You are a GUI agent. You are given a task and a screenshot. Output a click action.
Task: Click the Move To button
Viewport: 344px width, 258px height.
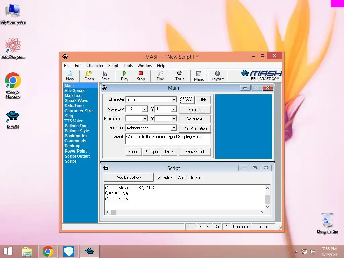pyautogui.click(x=195, y=110)
